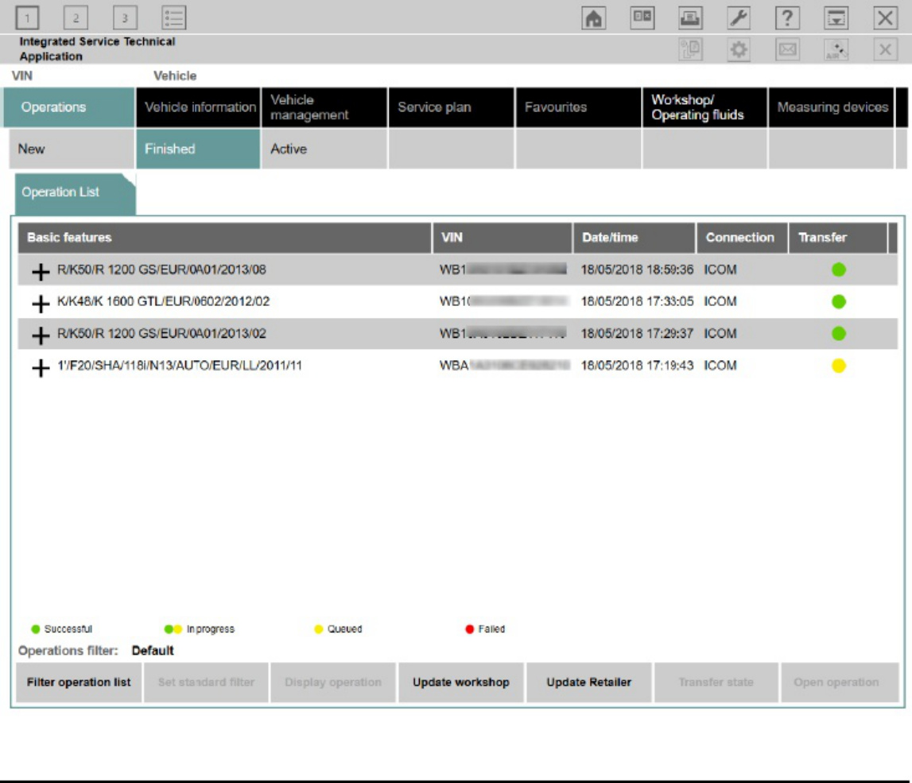912x783 pixels.
Task: Click the numbered box 3 icon
Action: point(125,17)
